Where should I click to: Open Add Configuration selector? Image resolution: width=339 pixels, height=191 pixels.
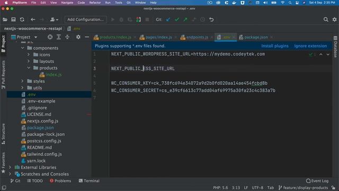[85, 20]
